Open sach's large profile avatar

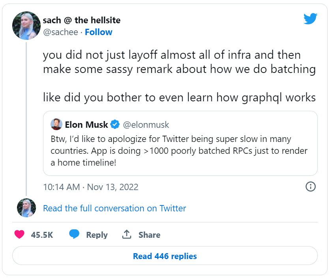coord(26,26)
